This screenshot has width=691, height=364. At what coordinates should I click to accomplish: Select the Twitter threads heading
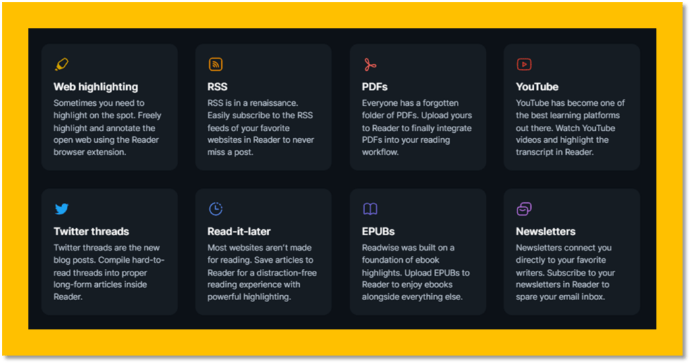[x=91, y=231]
